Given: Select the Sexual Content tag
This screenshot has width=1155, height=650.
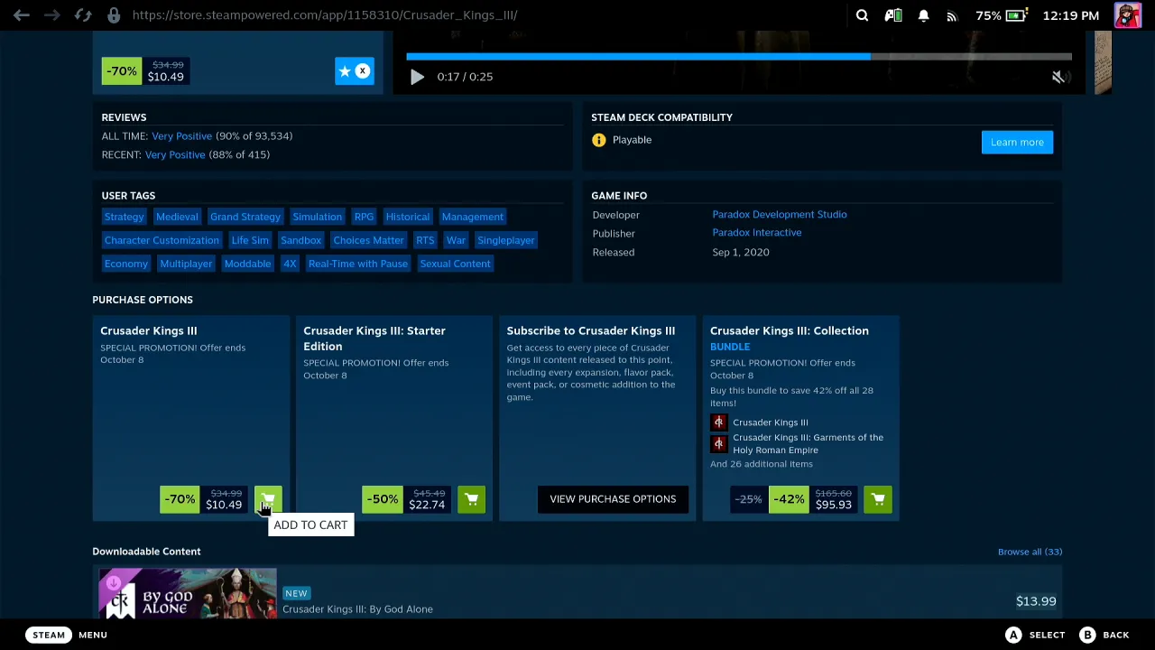Looking at the screenshot, I should point(456,264).
